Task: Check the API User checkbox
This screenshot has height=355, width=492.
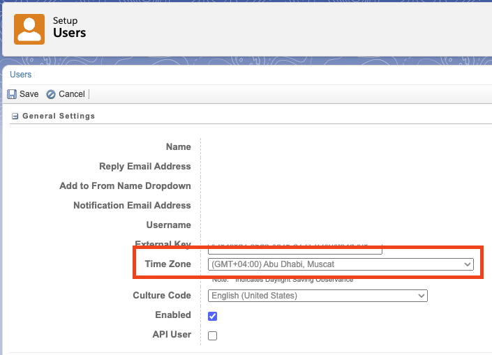Action: click(212, 335)
